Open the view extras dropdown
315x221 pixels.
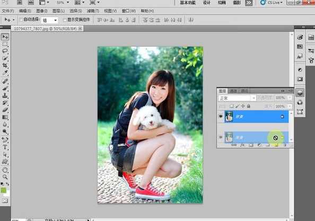44,3
